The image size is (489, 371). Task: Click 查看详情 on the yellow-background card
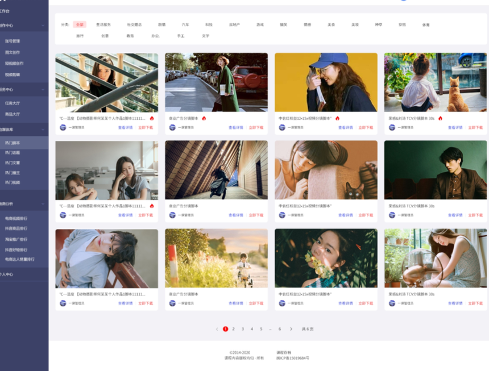pyautogui.click(x=346, y=127)
